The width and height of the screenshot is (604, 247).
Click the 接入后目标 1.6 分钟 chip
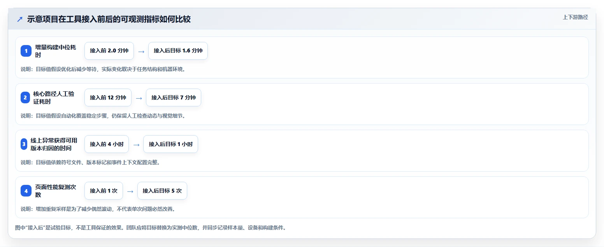[x=178, y=51]
